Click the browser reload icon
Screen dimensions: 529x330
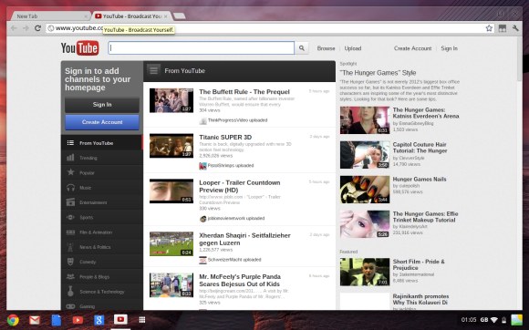(x=37, y=28)
